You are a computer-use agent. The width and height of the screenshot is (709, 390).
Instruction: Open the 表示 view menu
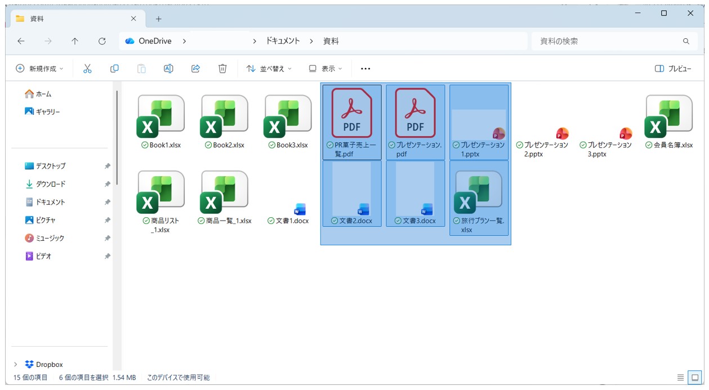click(325, 69)
